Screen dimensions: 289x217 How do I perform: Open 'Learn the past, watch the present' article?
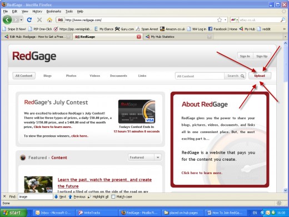[x=104, y=183]
